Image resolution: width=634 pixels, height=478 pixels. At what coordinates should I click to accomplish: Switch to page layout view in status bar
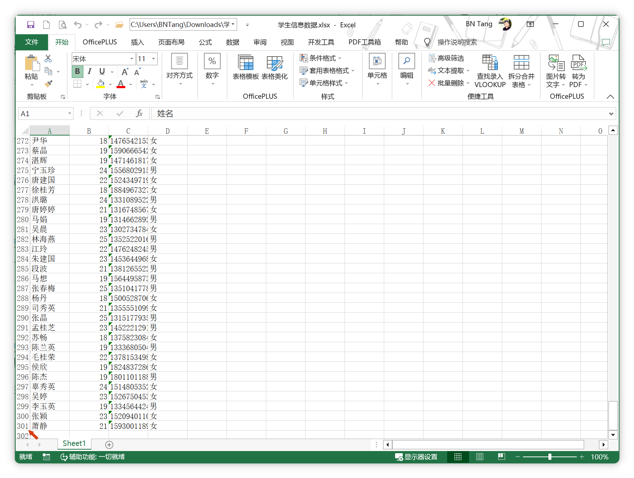click(x=480, y=457)
